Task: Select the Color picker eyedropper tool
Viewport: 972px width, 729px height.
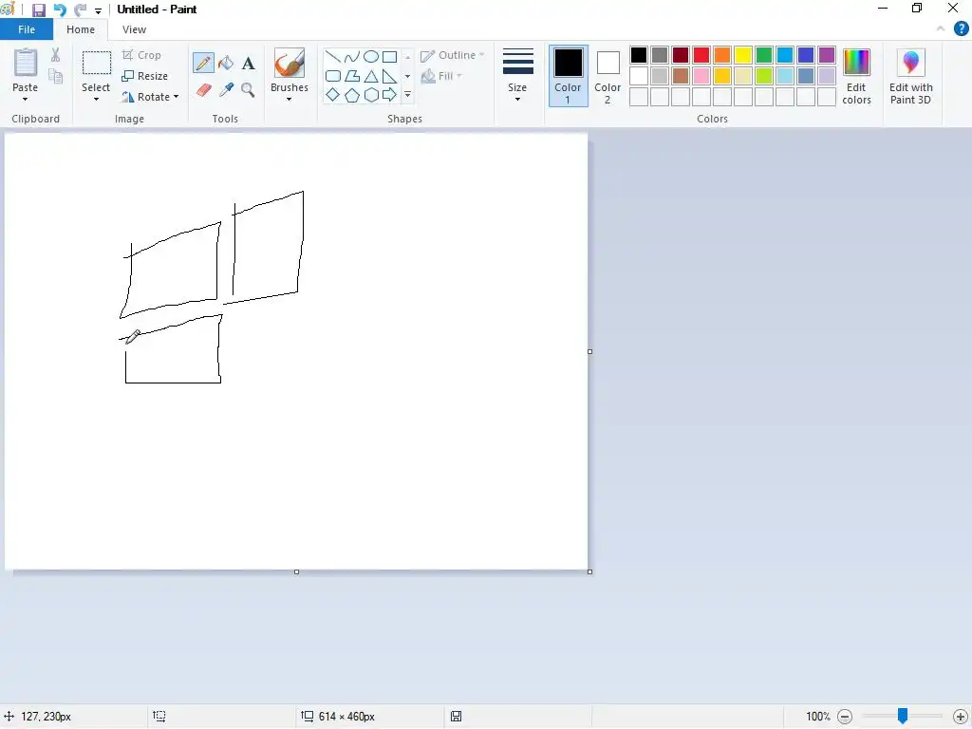Action: pos(226,90)
